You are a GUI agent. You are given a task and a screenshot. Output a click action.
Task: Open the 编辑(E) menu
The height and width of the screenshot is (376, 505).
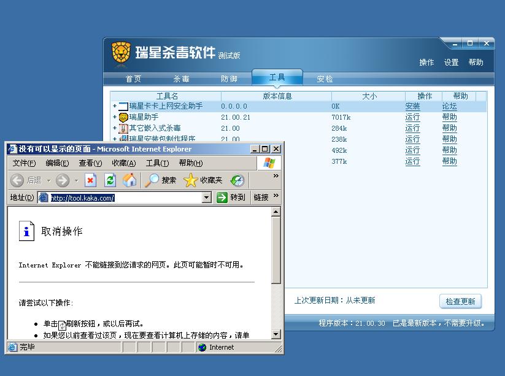(57, 163)
